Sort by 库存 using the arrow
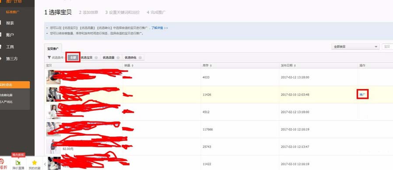This screenshot has height=170, width=393. (211, 66)
